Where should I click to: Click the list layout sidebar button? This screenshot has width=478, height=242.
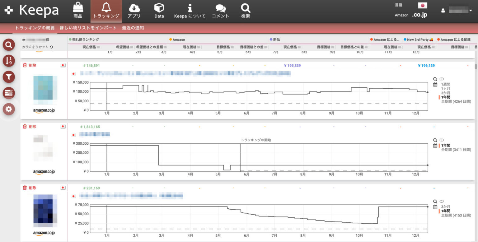9,93
